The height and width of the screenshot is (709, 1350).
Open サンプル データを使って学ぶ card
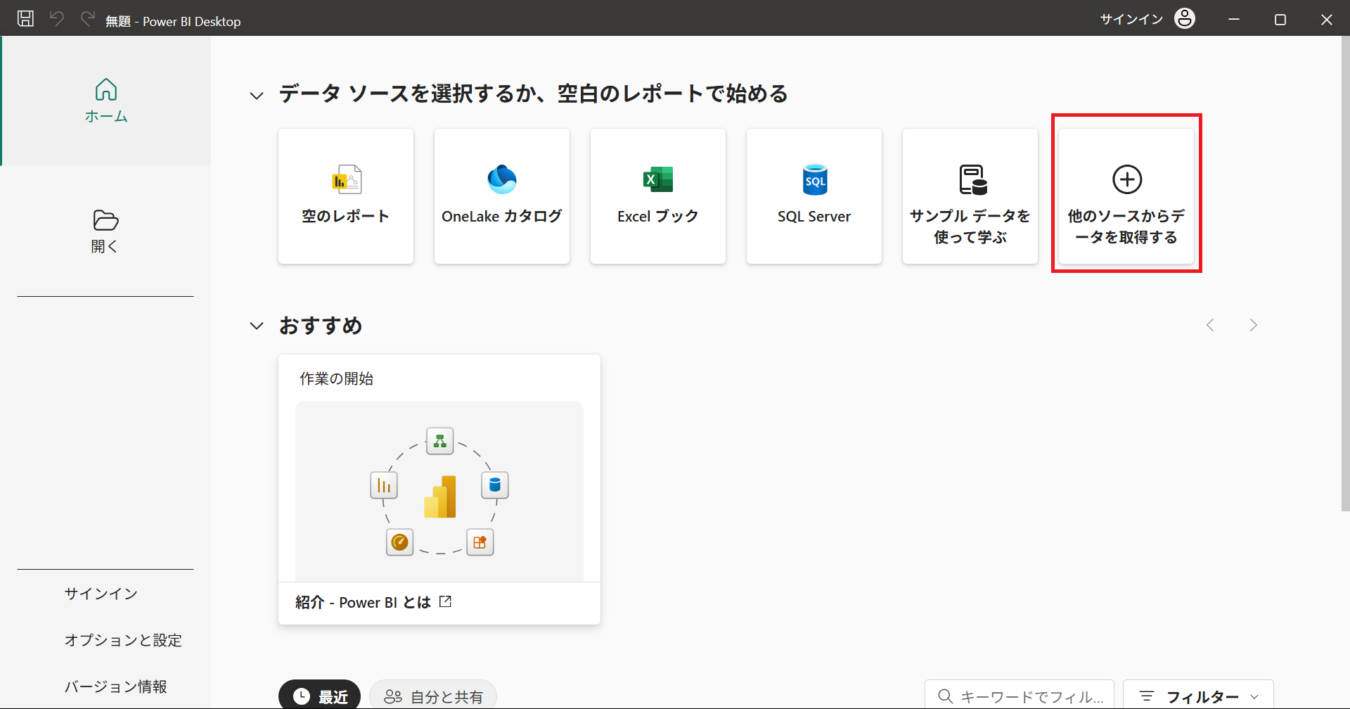pyautogui.click(x=970, y=196)
